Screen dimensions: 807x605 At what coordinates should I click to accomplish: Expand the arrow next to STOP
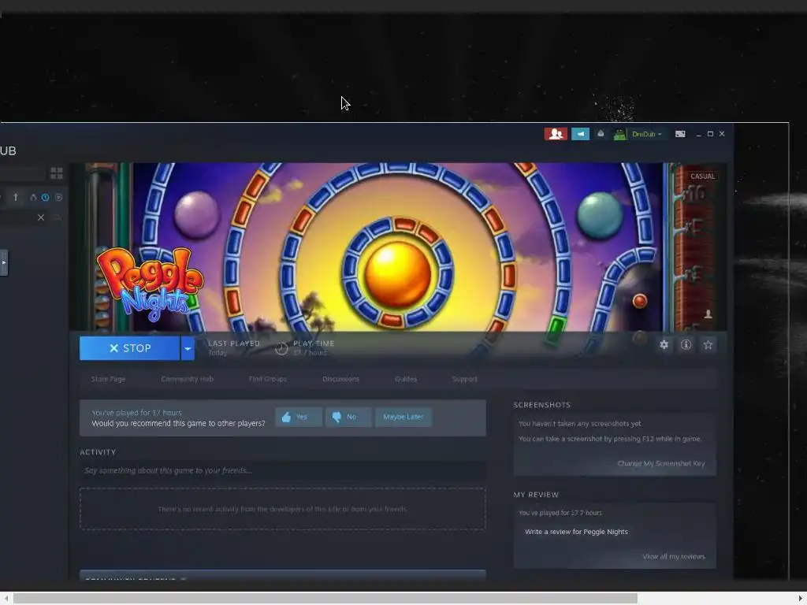(x=188, y=348)
